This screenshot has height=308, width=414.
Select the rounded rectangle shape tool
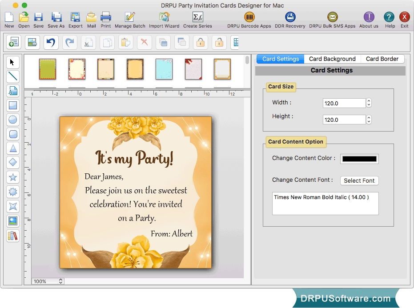tap(12, 134)
